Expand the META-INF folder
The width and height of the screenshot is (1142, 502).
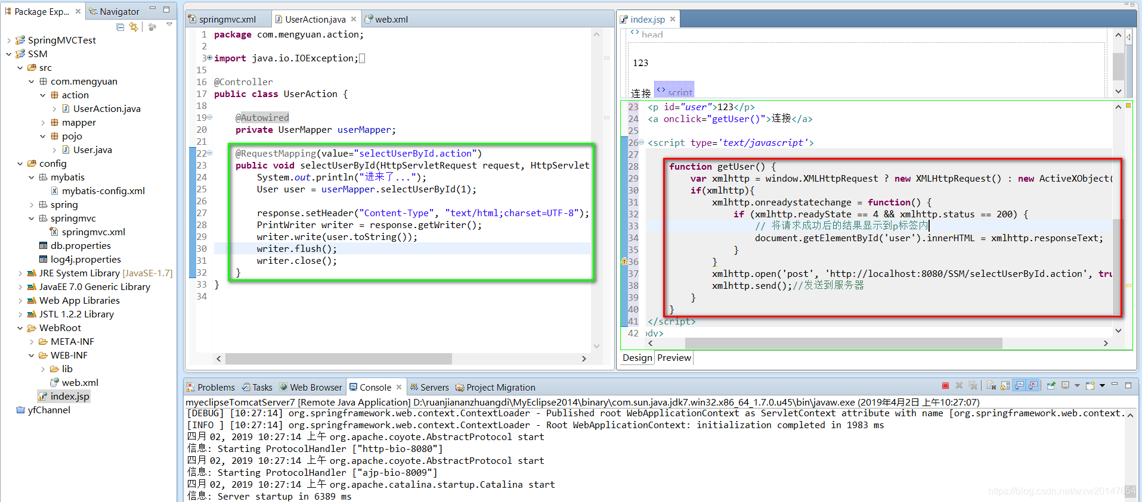point(31,342)
